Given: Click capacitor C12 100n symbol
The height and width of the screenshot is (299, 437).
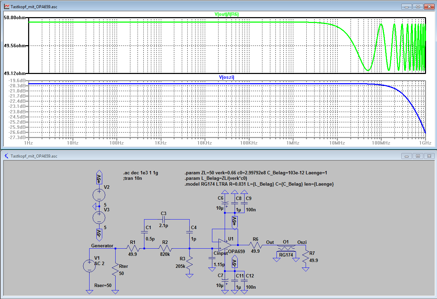Looking at the screenshot, I should pos(244,281).
